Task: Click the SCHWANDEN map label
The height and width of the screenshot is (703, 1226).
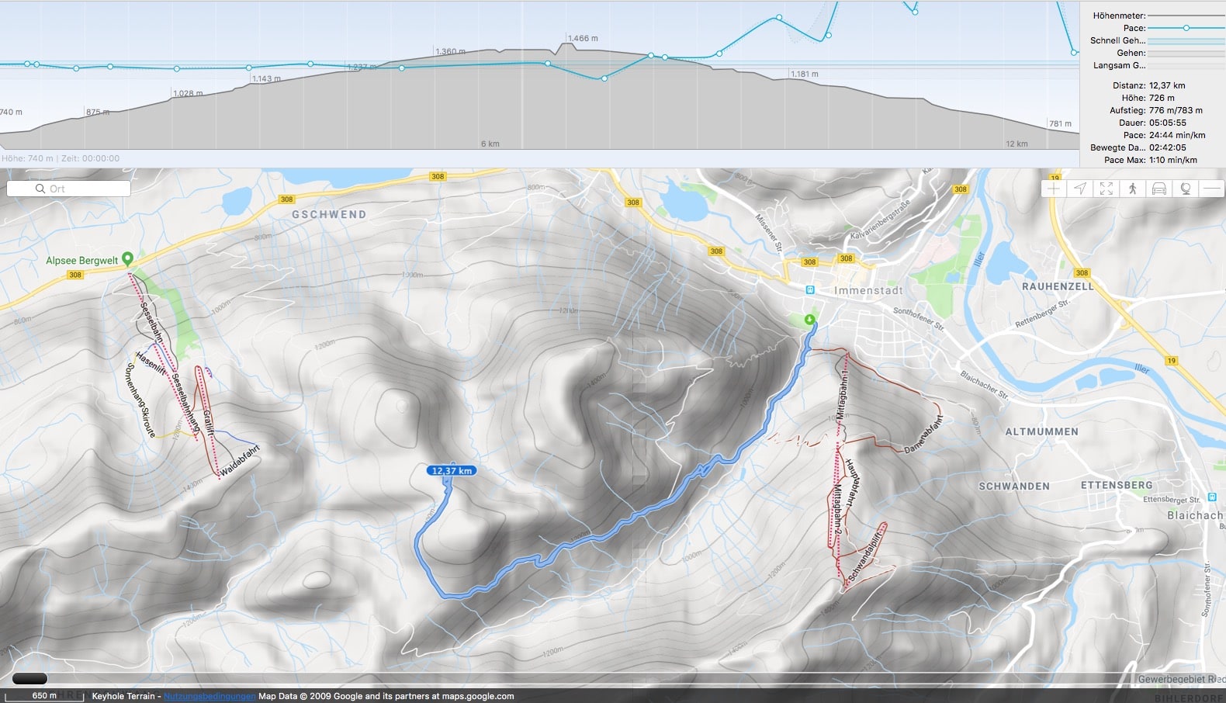Action: pyautogui.click(x=1013, y=487)
